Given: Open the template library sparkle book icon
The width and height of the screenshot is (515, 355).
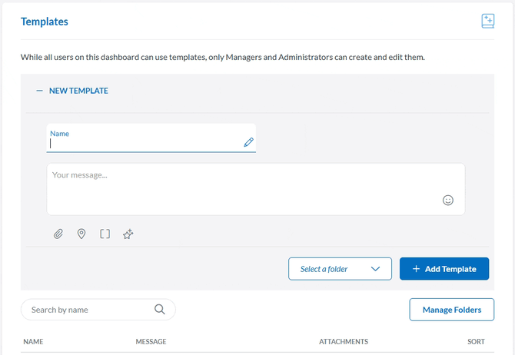Looking at the screenshot, I should click(487, 22).
